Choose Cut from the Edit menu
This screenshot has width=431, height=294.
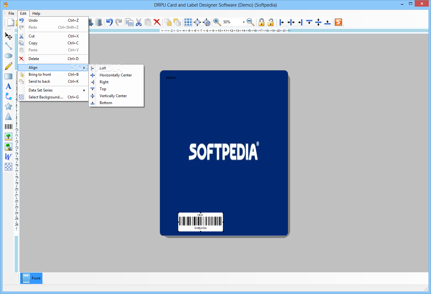click(x=53, y=36)
